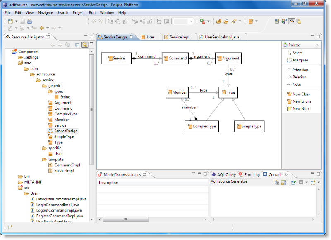
Task: Open the zoom combo box dropdown
Action: click(x=191, y=21)
